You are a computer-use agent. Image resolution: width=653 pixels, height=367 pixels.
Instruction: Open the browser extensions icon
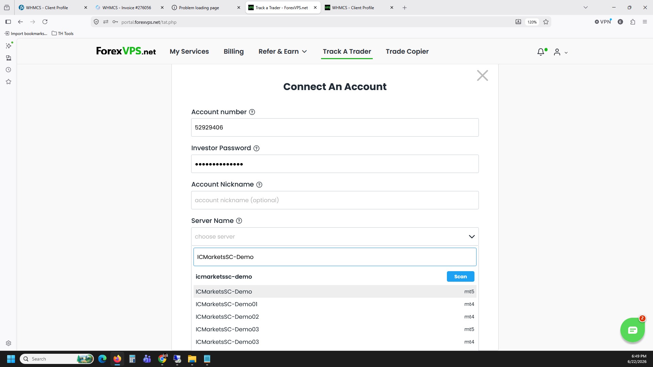[x=633, y=22]
